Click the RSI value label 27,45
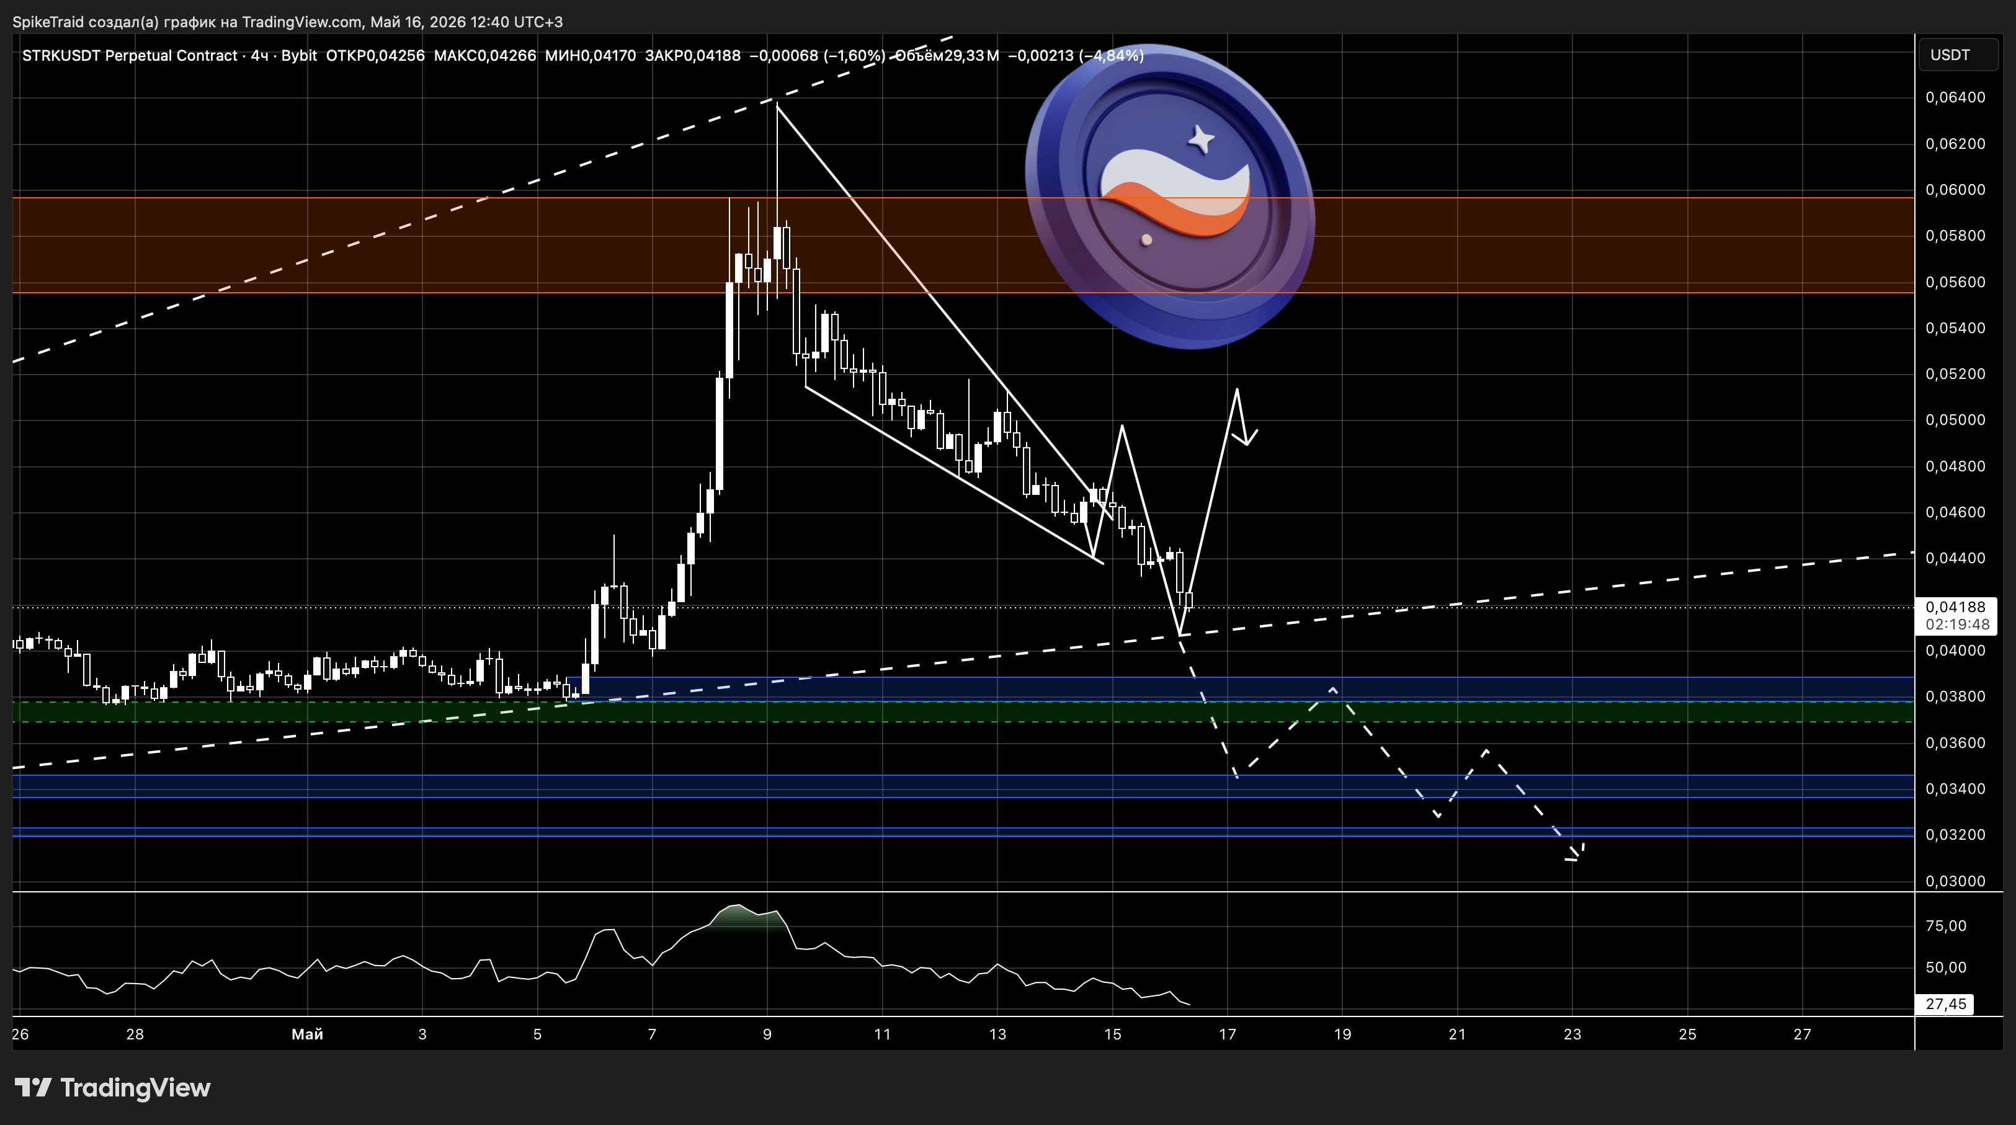Image resolution: width=2016 pixels, height=1125 pixels. [1945, 1003]
